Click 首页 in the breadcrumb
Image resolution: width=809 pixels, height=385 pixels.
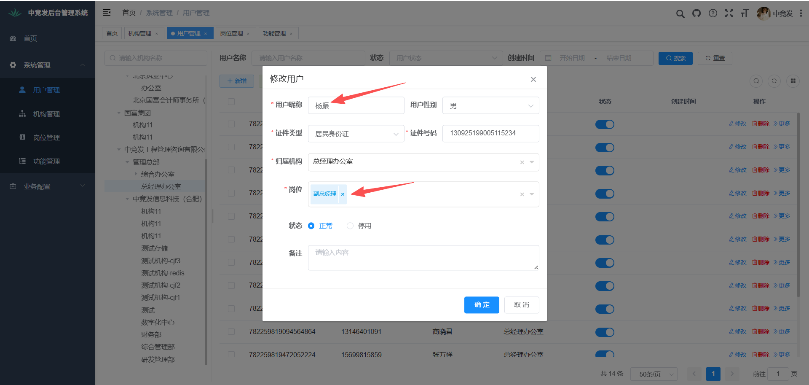(x=129, y=13)
